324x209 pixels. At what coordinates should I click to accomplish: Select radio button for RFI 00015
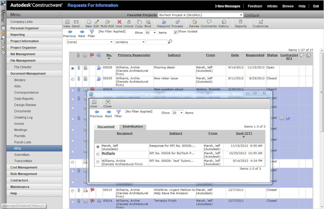72,191
